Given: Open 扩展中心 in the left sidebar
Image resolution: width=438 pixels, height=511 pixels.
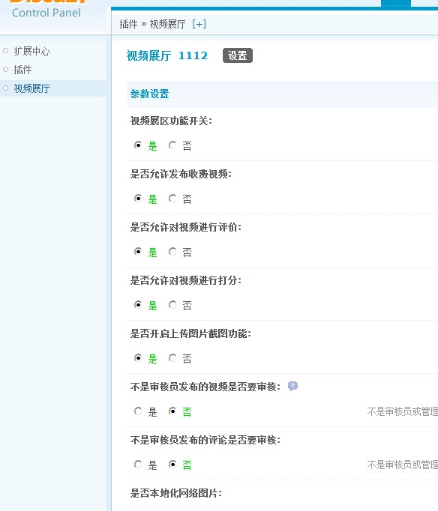Looking at the screenshot, I should [x=31, y=51].
